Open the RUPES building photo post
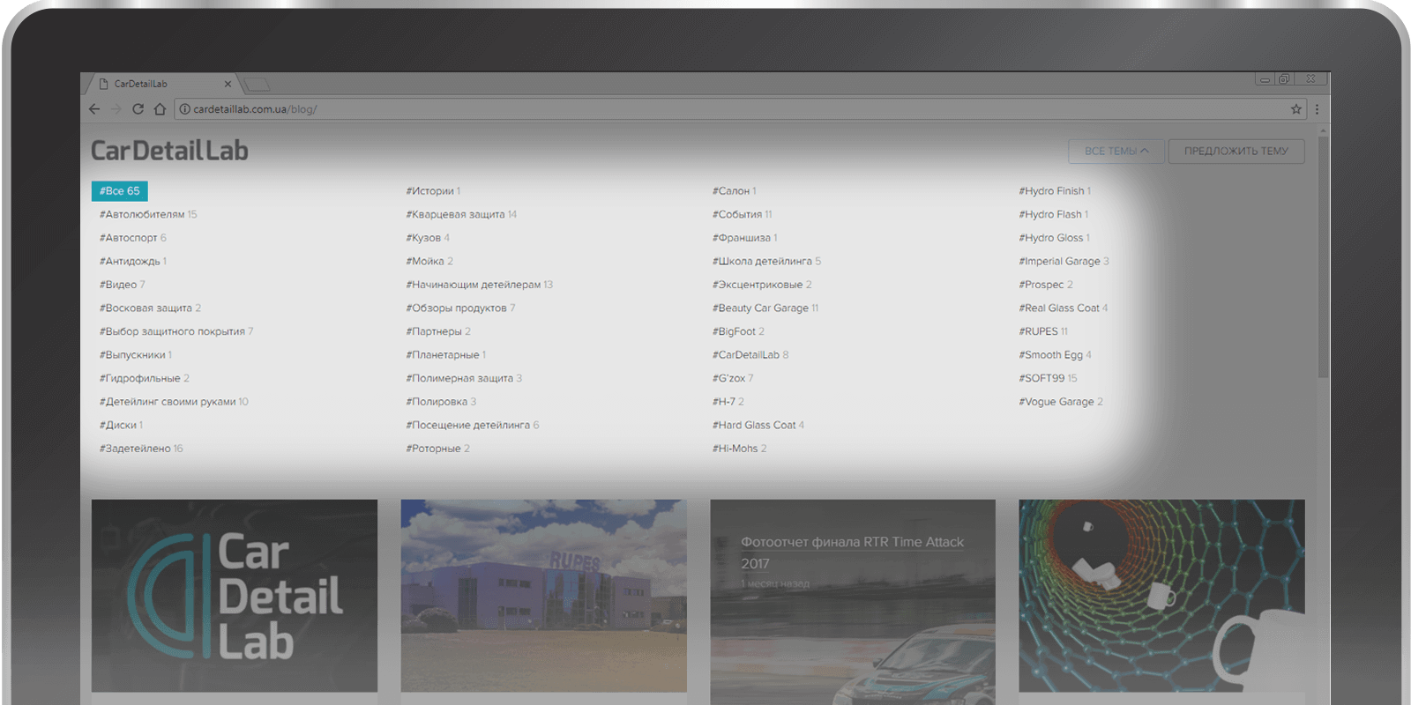The width and height of the screenshot is (1411, 705). click(543, 596)
